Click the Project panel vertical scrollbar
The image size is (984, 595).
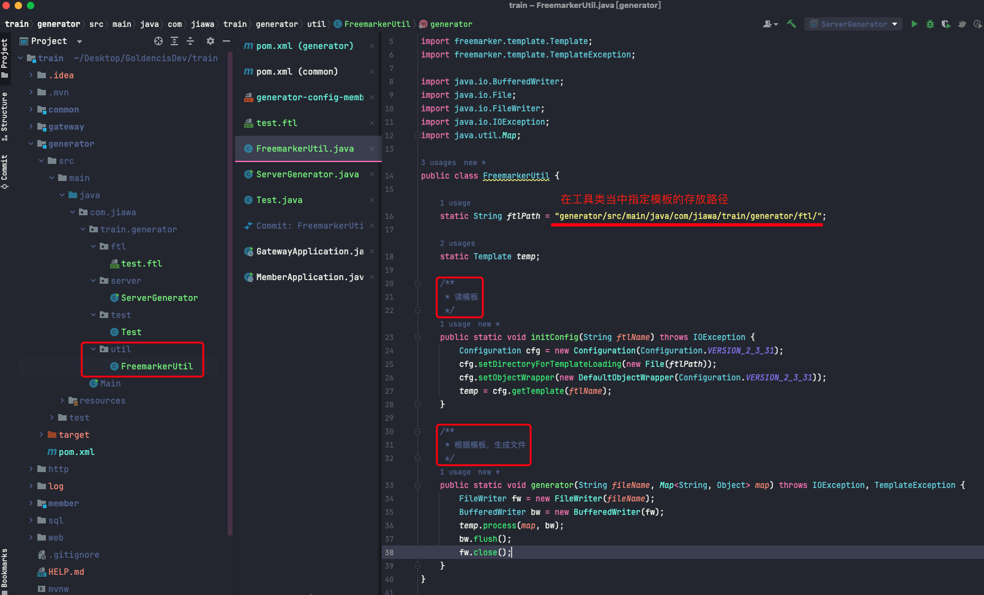point(230,294)
